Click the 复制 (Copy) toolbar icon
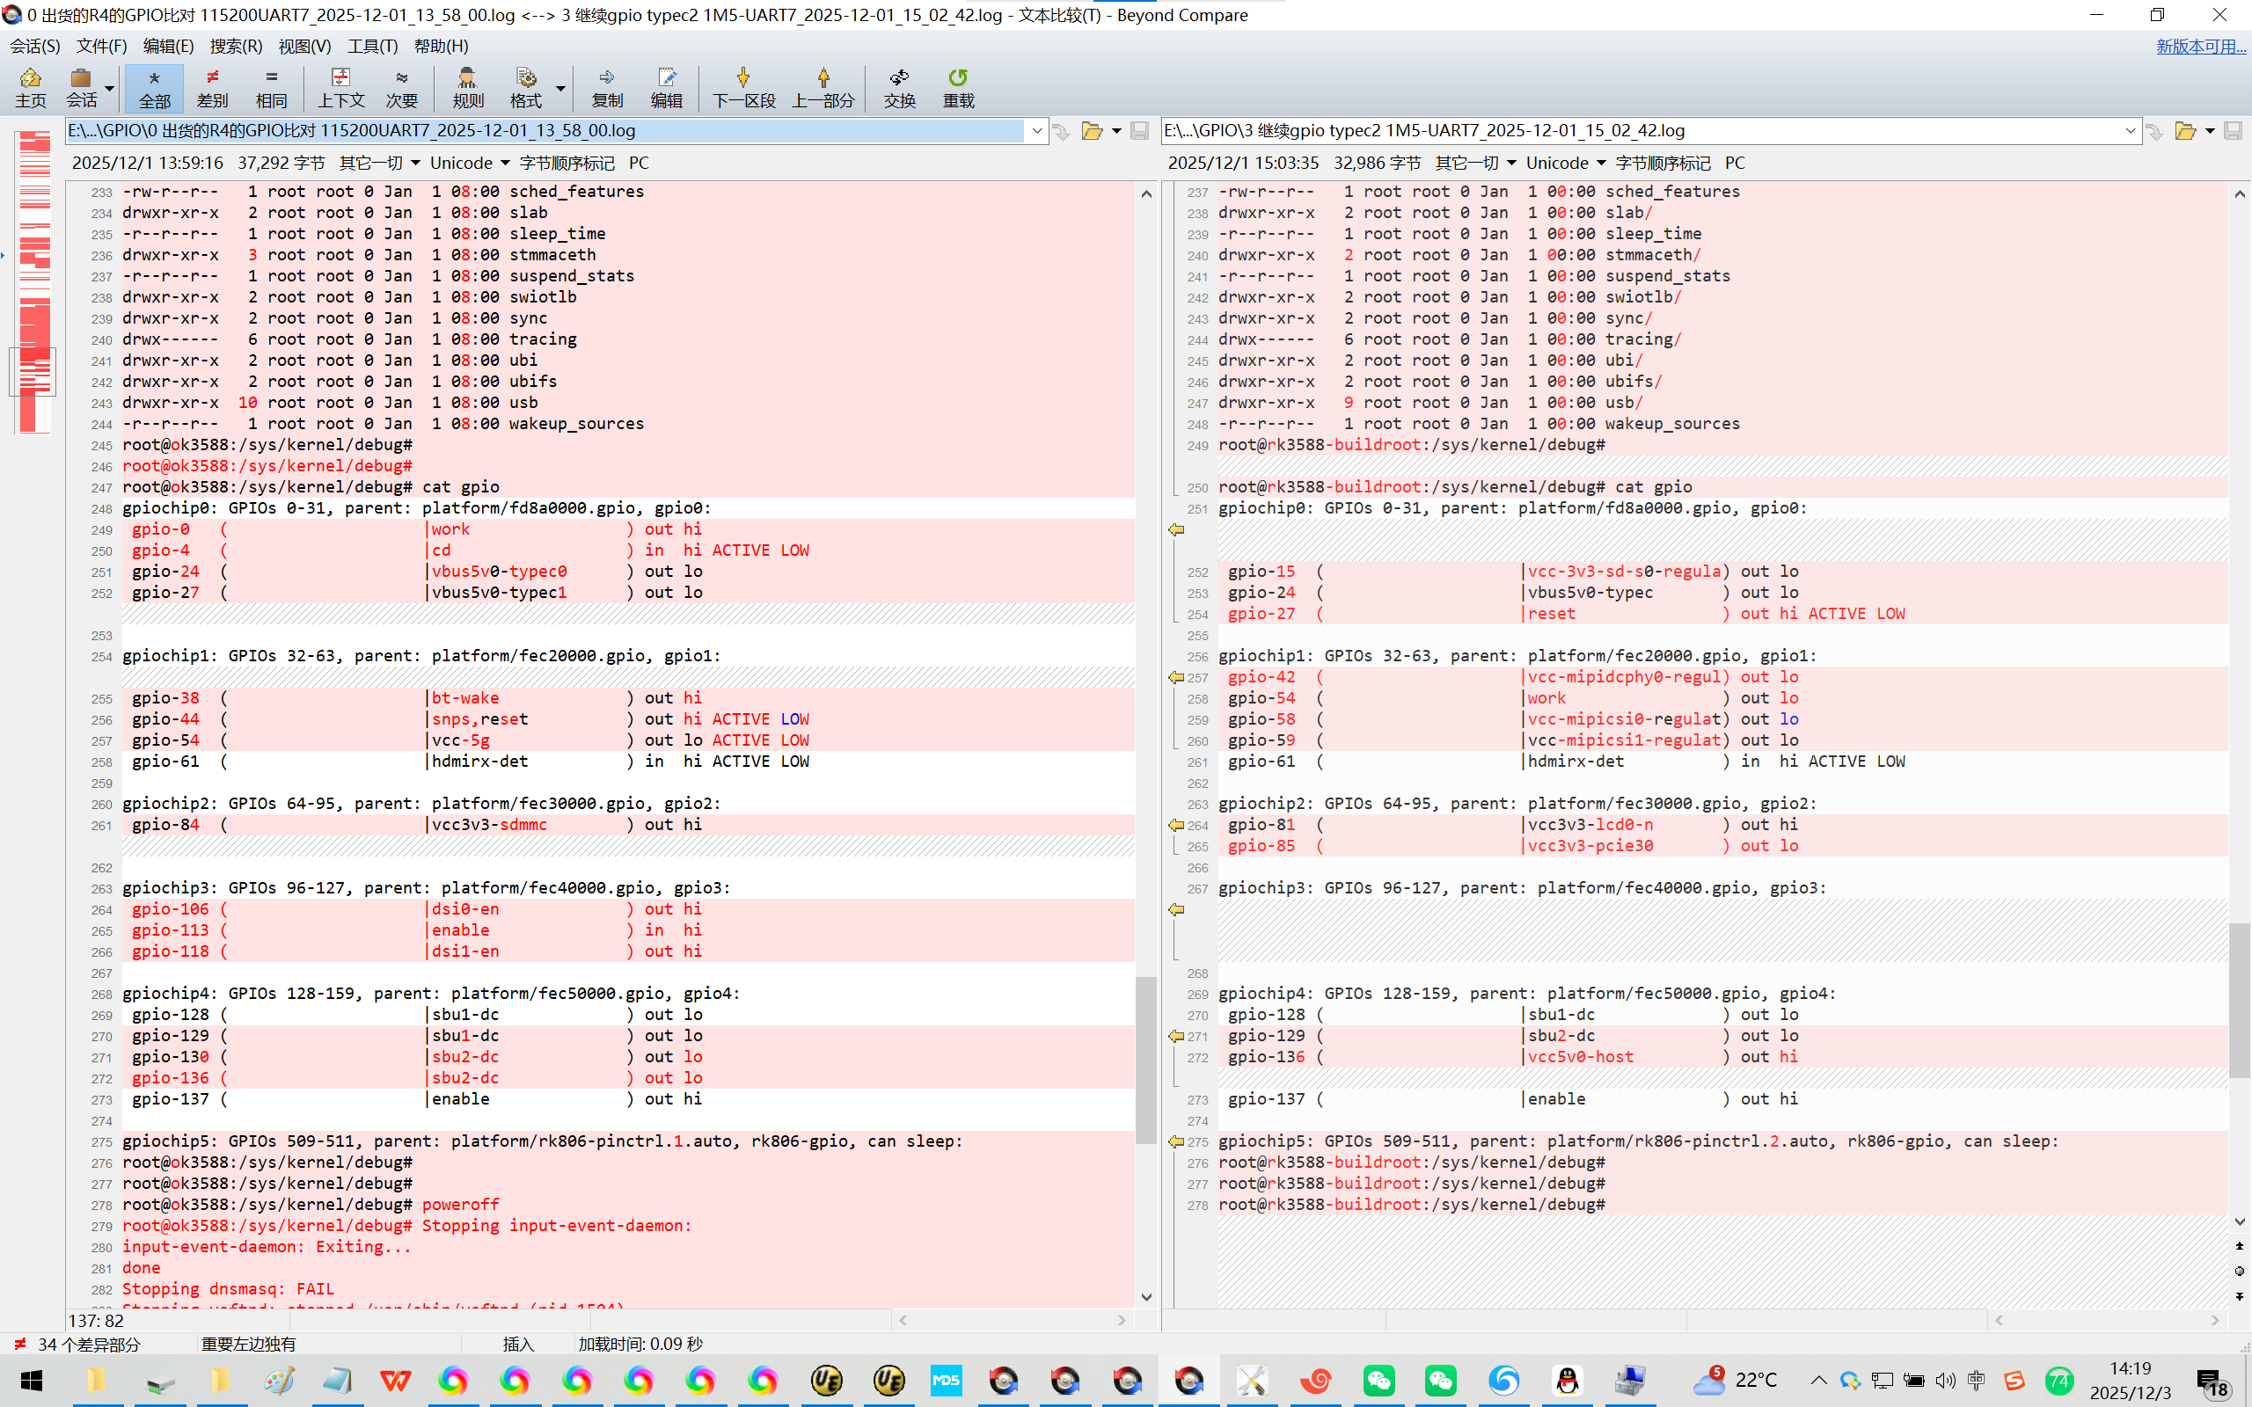The height and width of the screenshot is (1407, 2252). coord(607,87)
